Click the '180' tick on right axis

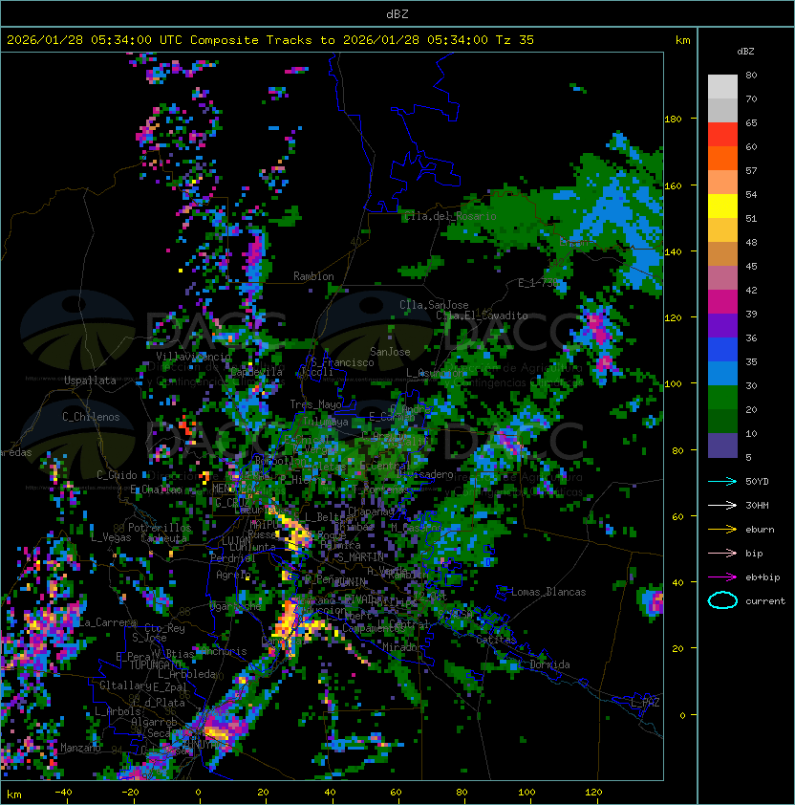pos(673,120)
